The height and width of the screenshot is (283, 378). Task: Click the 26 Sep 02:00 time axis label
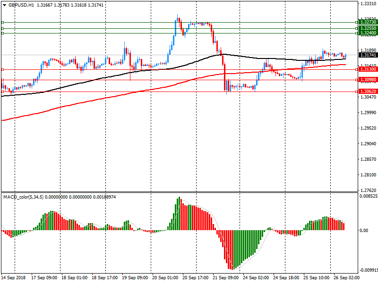coord(347,278)
